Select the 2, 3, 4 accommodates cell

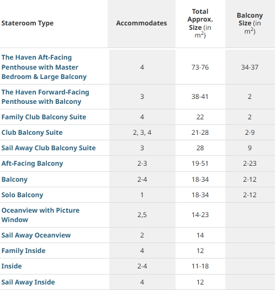(142, 133)
